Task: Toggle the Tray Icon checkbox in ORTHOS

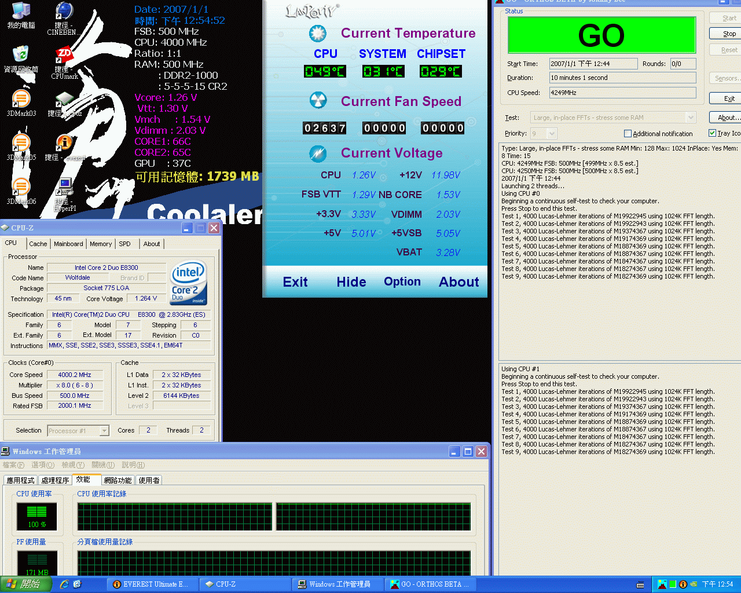Action: pos(713,133)
